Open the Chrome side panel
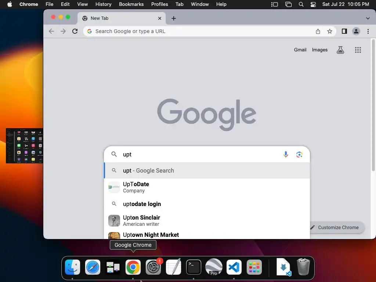 344,31
